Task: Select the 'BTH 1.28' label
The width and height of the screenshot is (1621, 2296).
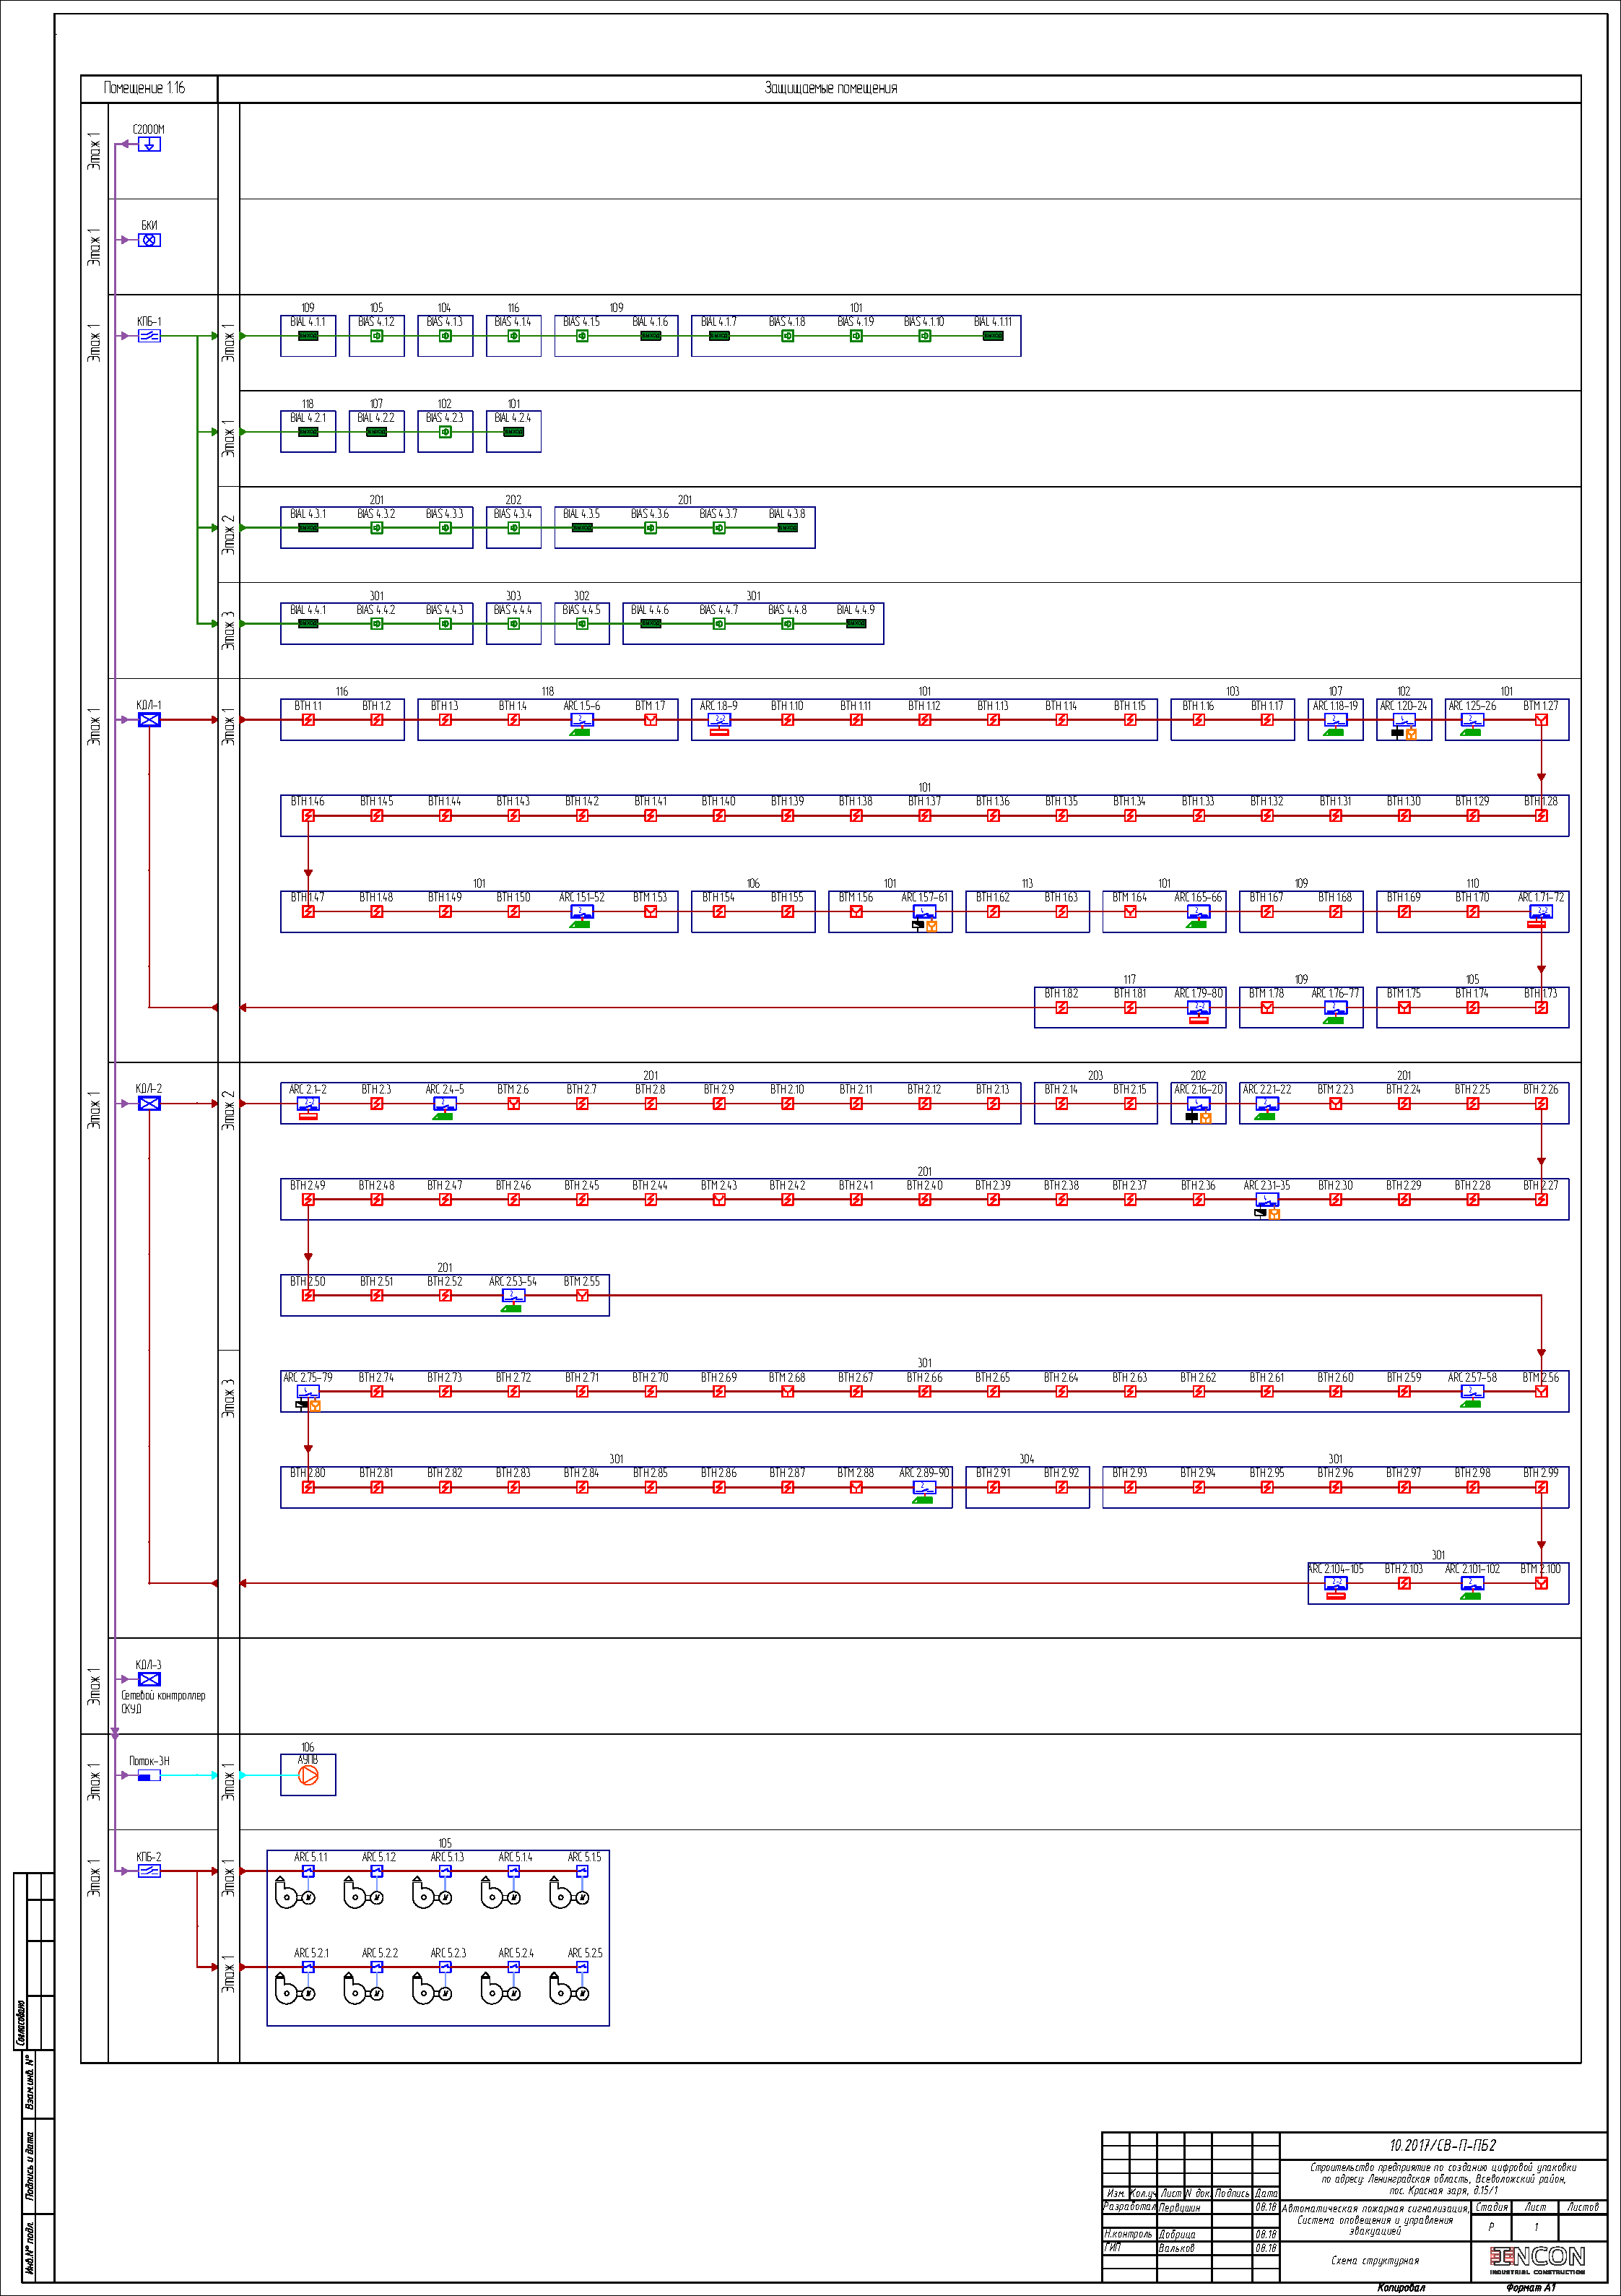Action: point(1541,801)
